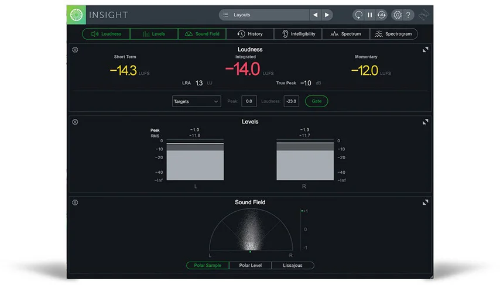Click the loop reset meter icon
Image resolution: width=500 pixels, height=285 pixels.
pyautogui.click(x=358, y=15)
